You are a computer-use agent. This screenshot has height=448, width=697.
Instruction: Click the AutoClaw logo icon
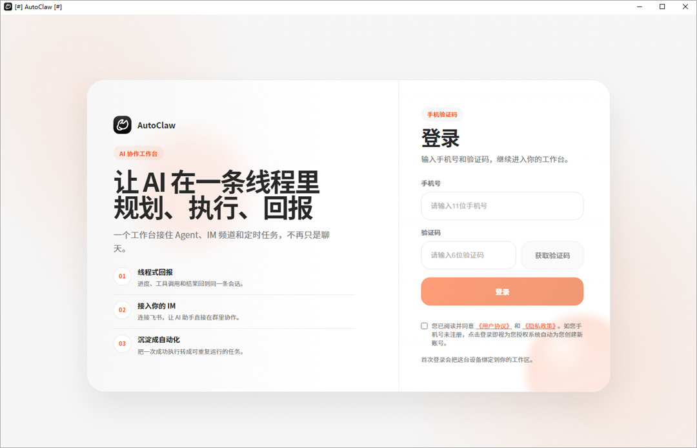pyautogui.click(x=122, y=125)
